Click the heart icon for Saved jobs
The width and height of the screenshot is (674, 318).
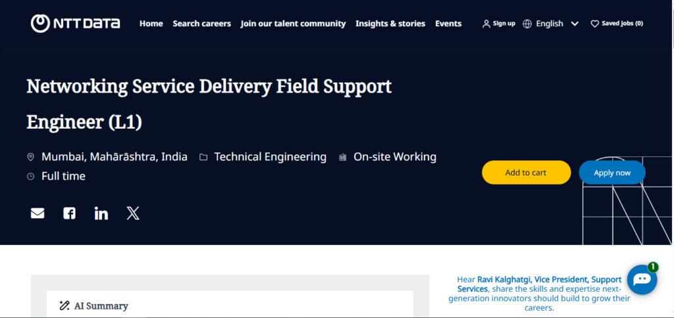click(594, 24)
